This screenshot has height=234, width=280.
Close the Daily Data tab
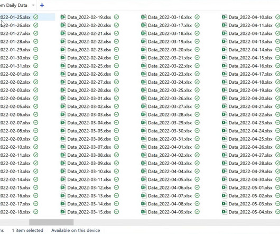click(33, 5)
